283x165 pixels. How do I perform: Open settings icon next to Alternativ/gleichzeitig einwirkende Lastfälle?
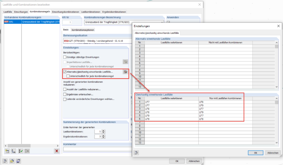pos(125,72)
